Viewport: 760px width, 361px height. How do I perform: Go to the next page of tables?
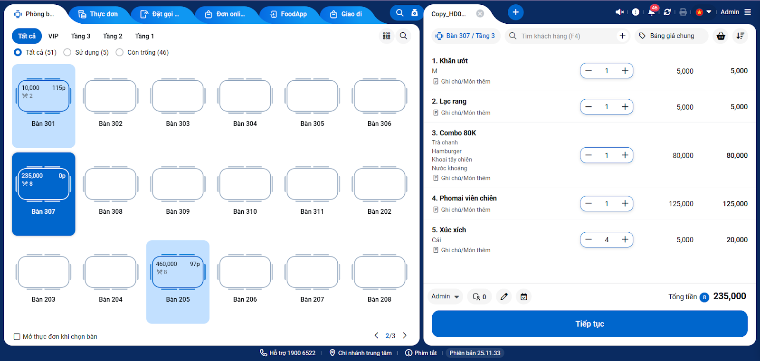pos(405,335)
